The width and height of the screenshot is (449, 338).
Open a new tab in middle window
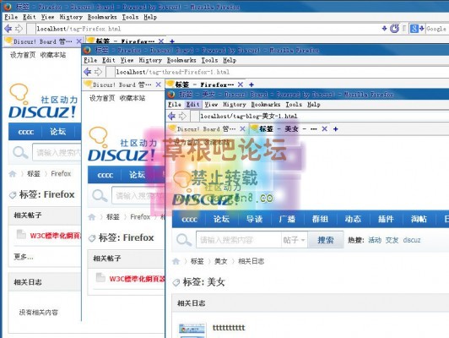[x=252, y=84]
